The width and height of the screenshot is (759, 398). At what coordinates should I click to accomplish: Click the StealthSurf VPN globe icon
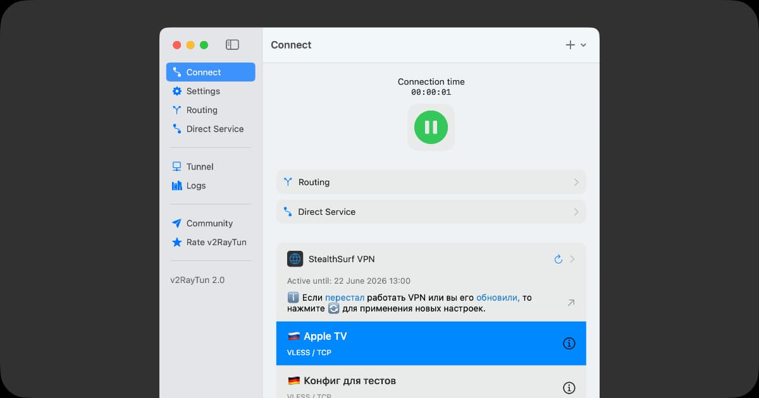295,259
